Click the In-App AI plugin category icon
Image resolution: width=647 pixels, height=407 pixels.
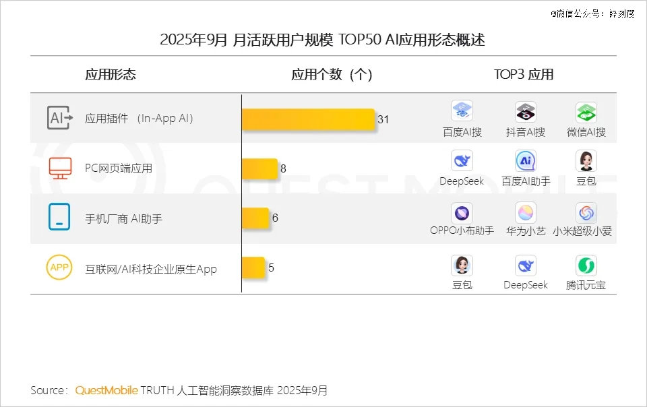point(59,118)
